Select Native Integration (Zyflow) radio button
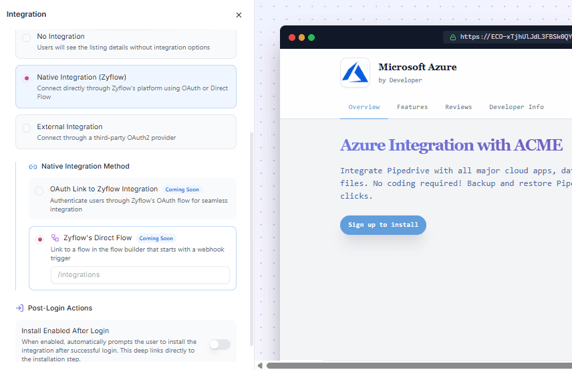The image size is (572, 370). pos(26,78)
